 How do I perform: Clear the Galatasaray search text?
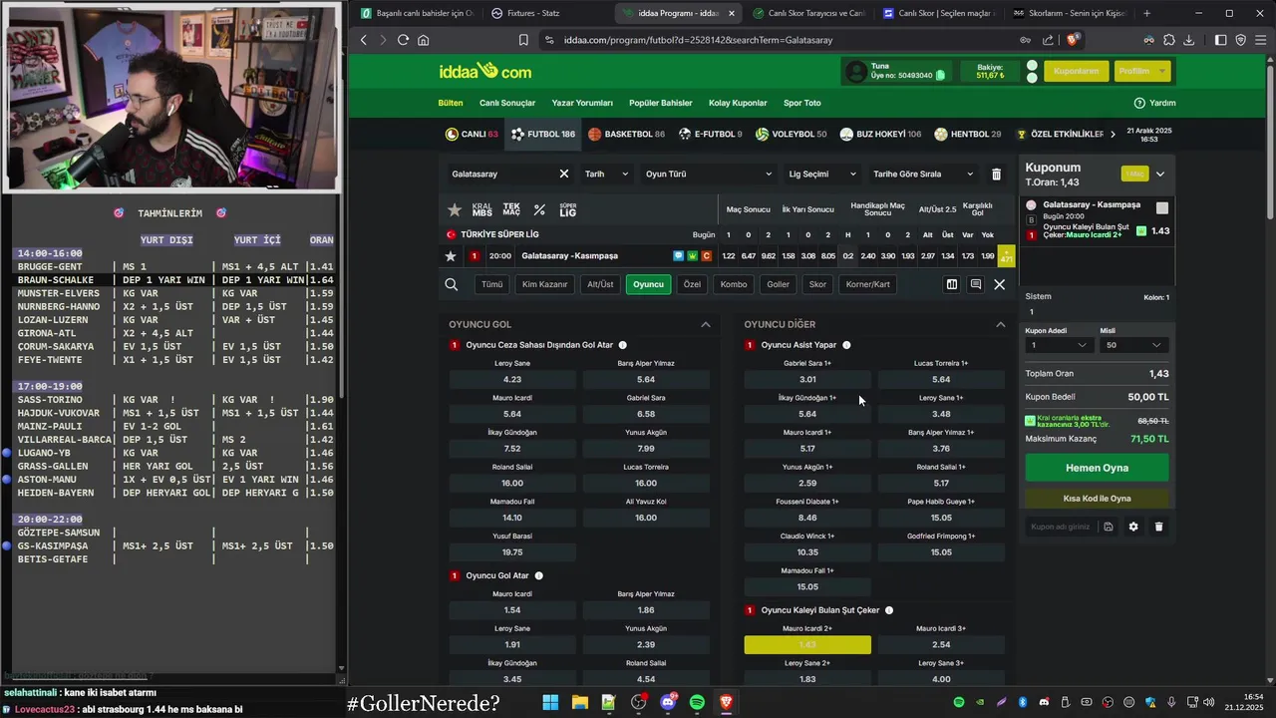(563, 174)
